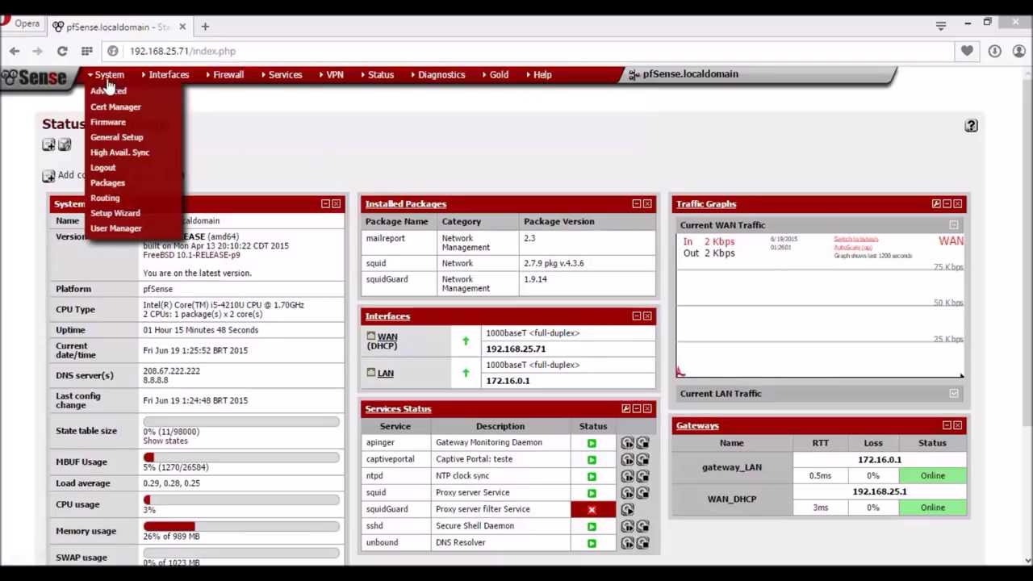Reload the page in Opera
The height and width of the screenshot is (581, 1033).
[62, 51]
